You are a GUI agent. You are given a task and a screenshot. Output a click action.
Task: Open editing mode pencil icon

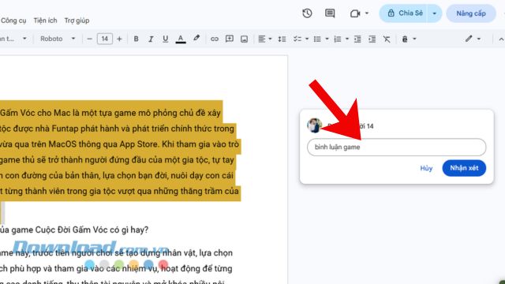(469, 39)
